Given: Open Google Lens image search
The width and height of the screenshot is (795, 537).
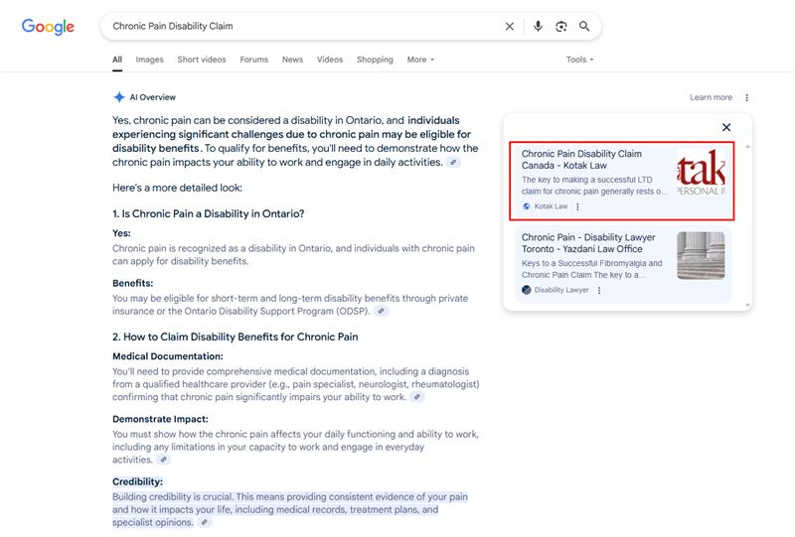Looking at the screenshot, I should pyautogui.click(x=561, y=27).
